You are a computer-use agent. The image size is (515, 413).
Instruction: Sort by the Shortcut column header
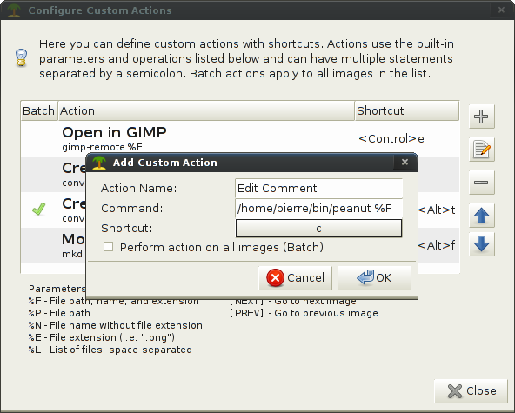coord(407,111)
